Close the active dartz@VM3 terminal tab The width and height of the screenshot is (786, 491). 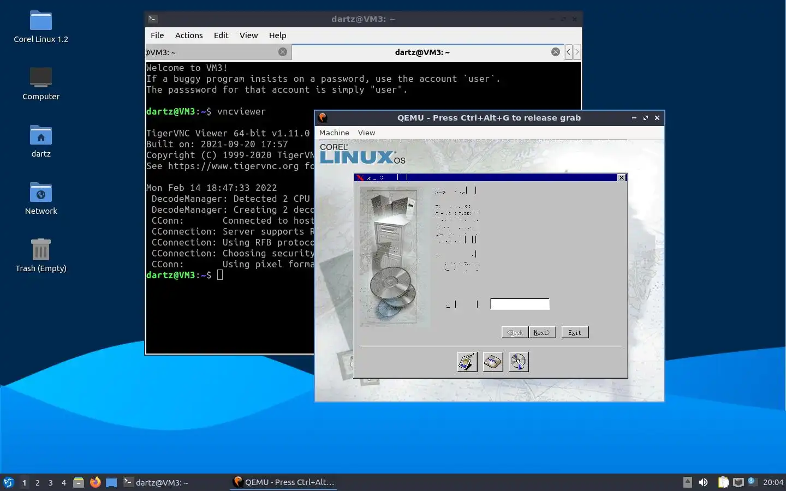pyautogui.click(x=555, y=52)
